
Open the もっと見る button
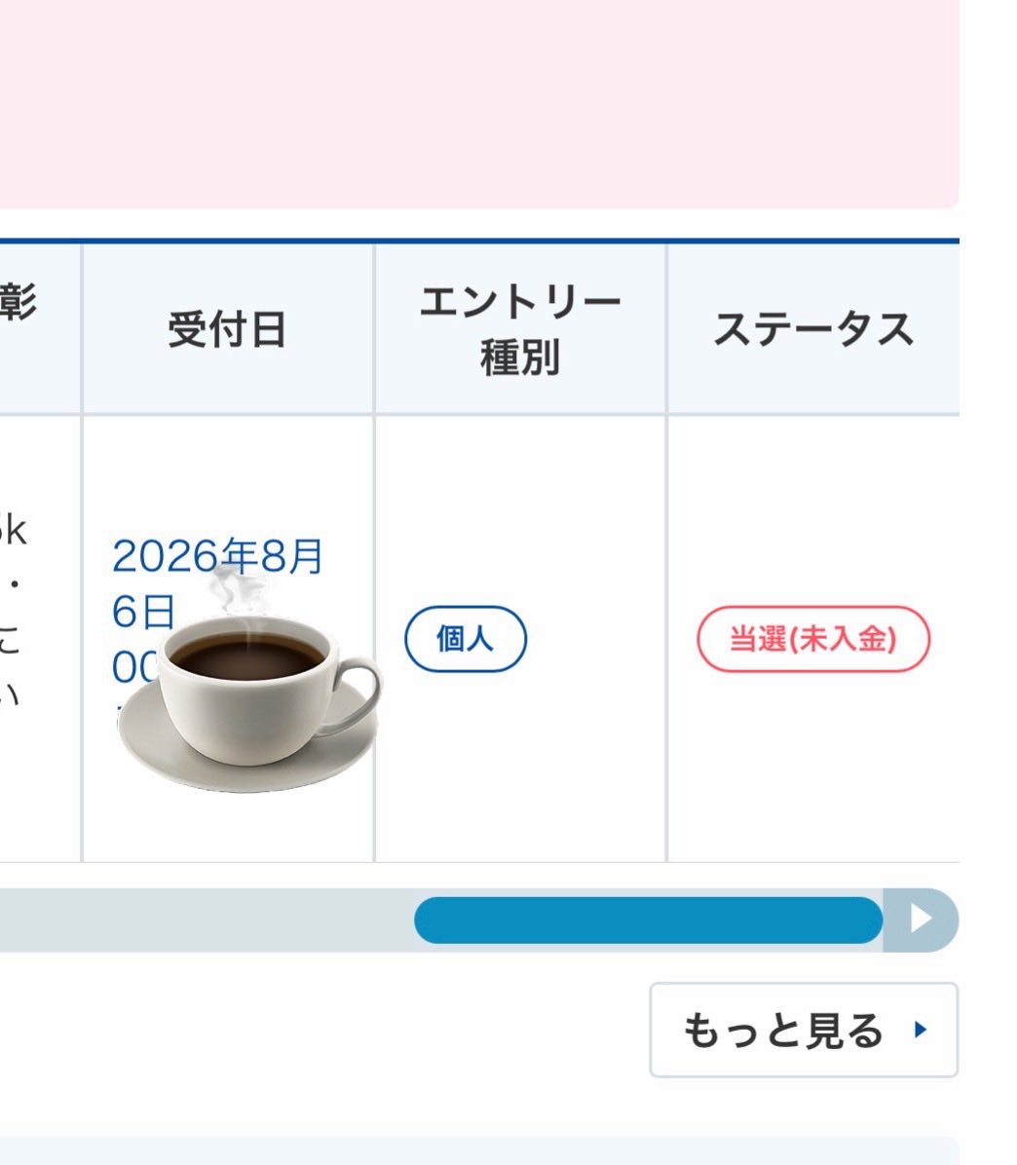pyautogui.click(x=804, y=1030)
